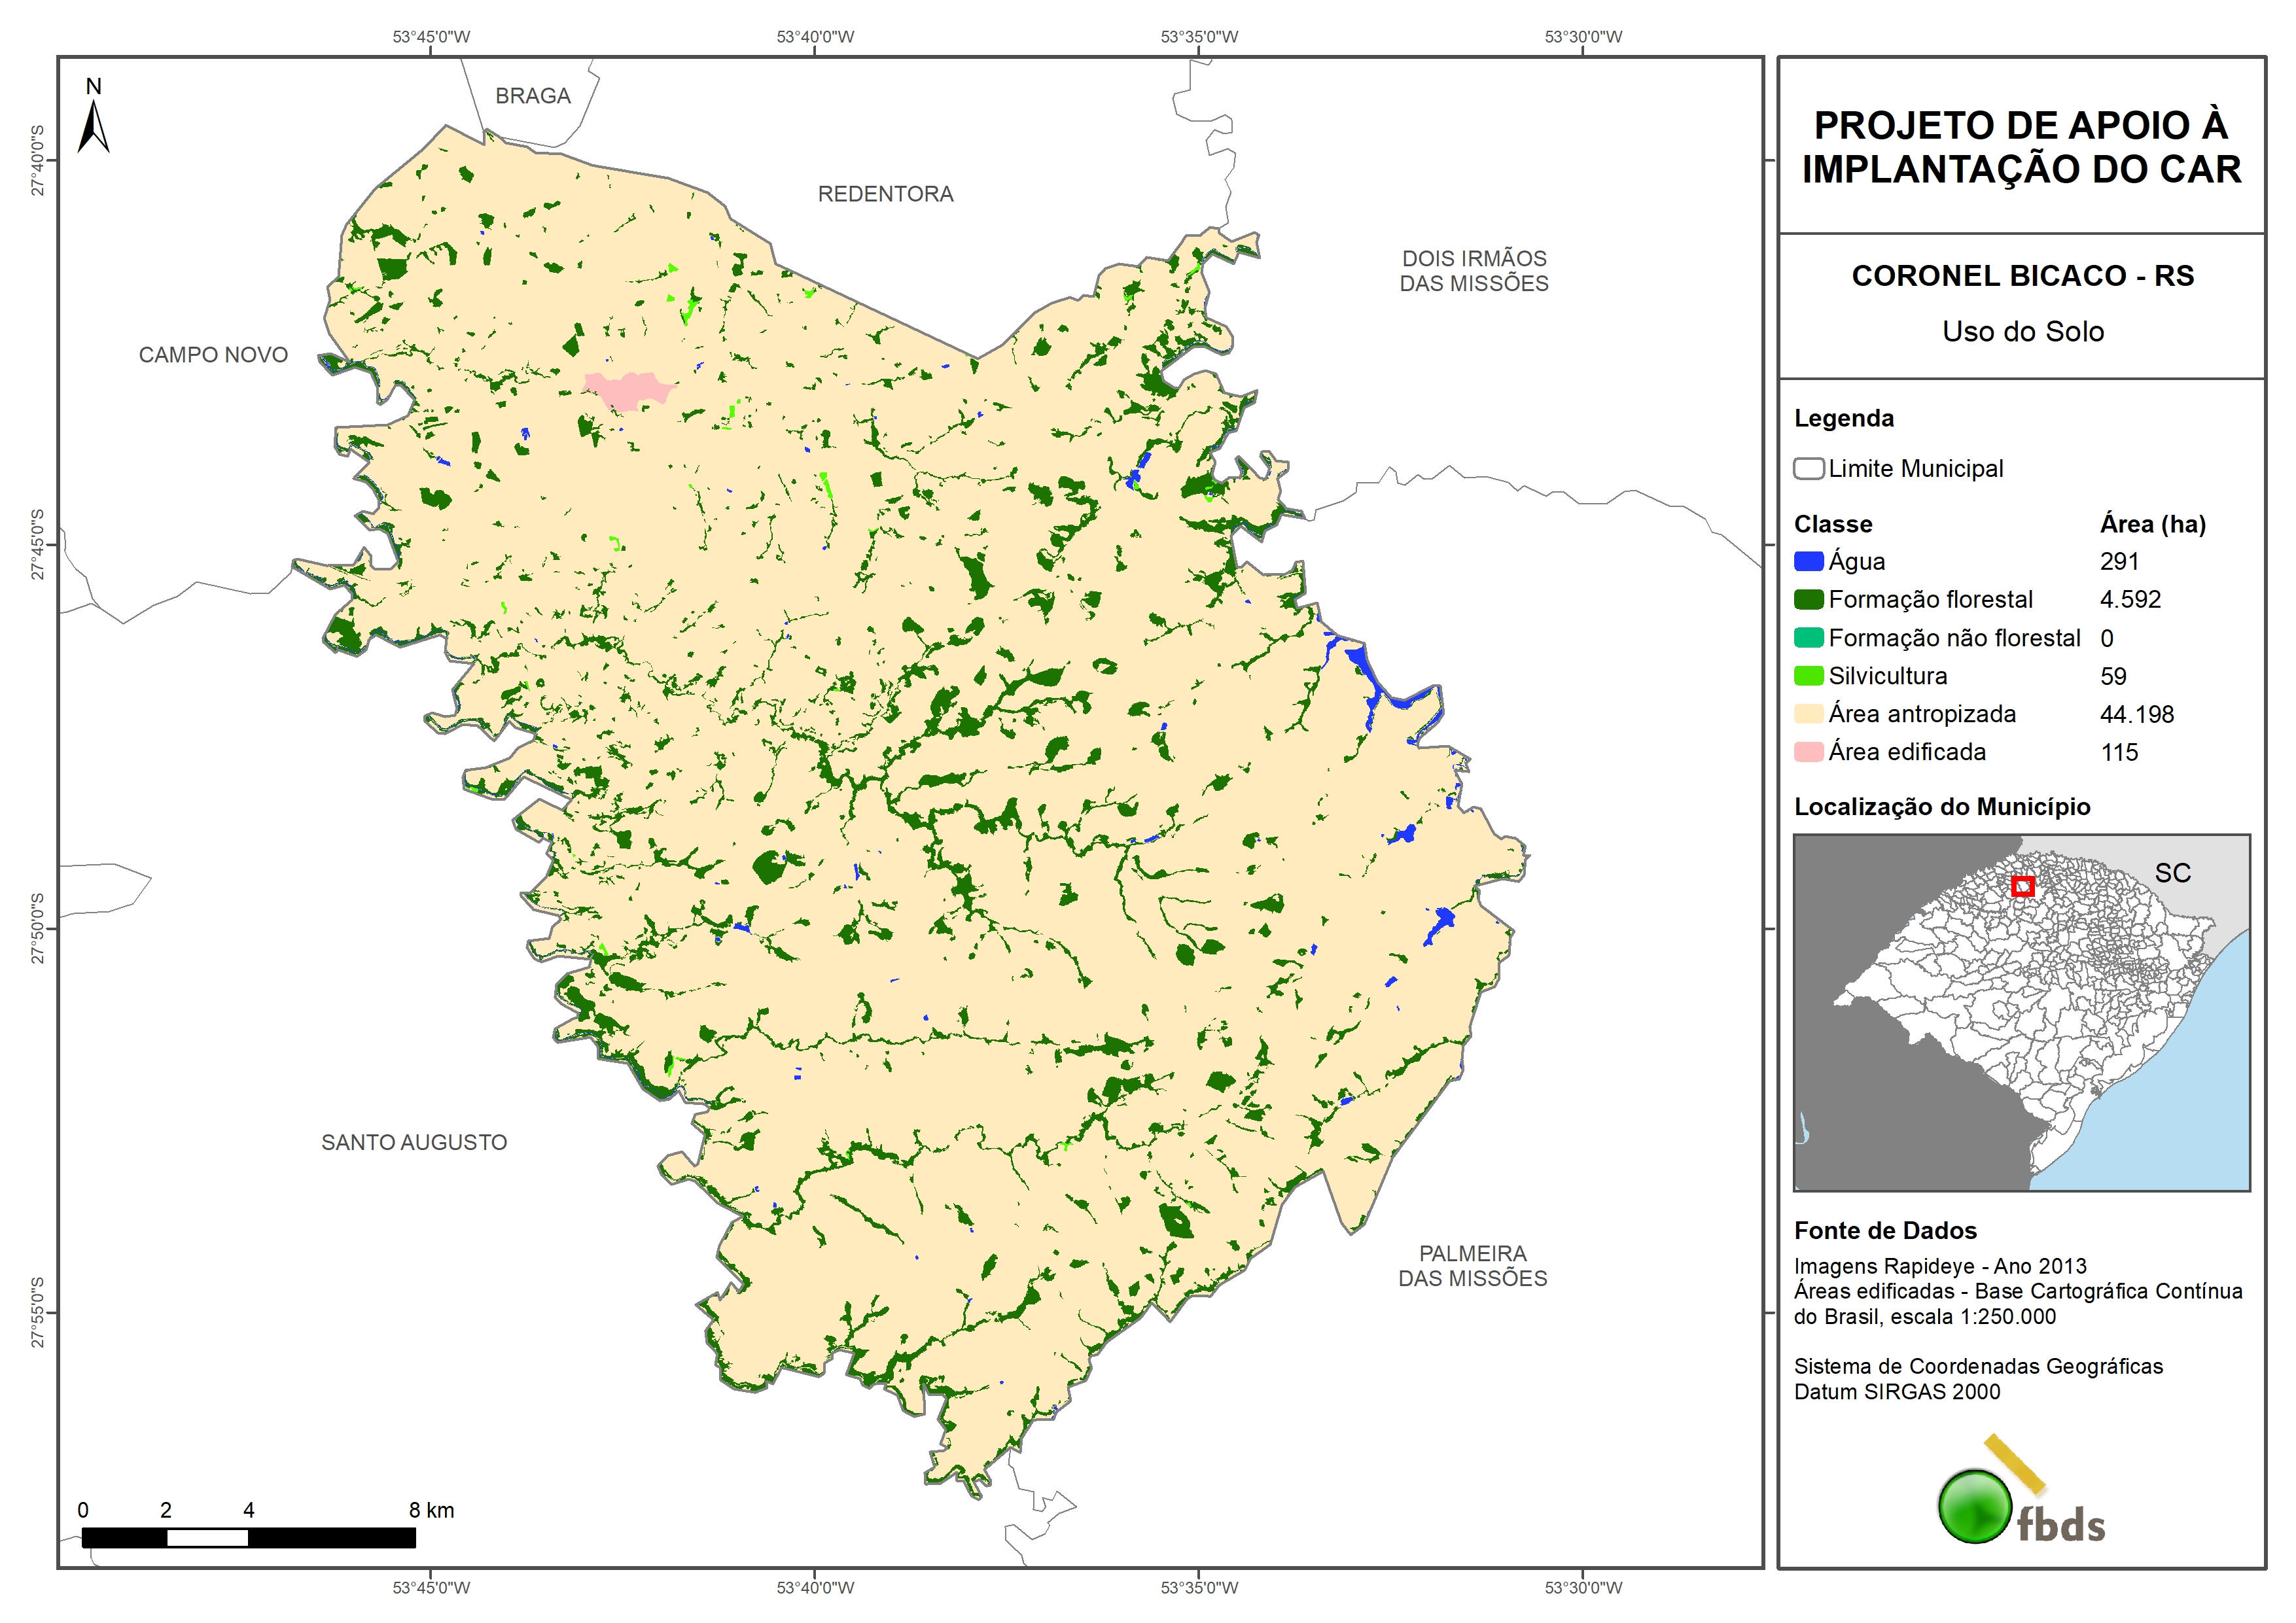The image size is (2296, 1623).
Task: Click the Formação não florestal swatch
Action: coord(1808,638)
